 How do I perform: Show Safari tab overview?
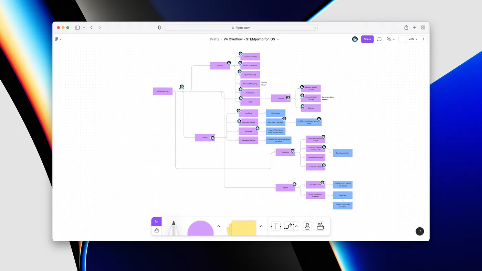point(423,28)
